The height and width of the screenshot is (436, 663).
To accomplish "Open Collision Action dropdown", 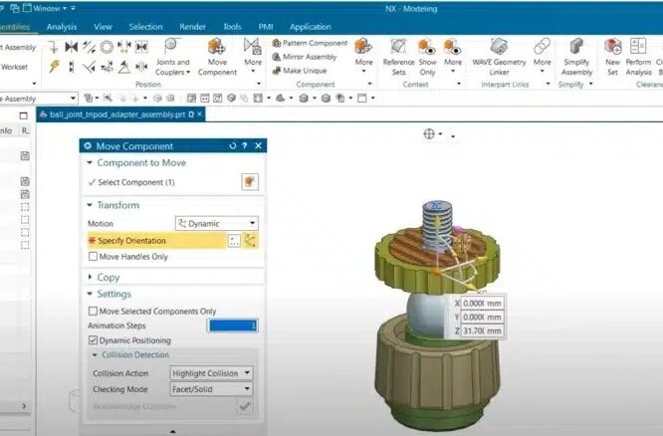I will pos(211,373).
